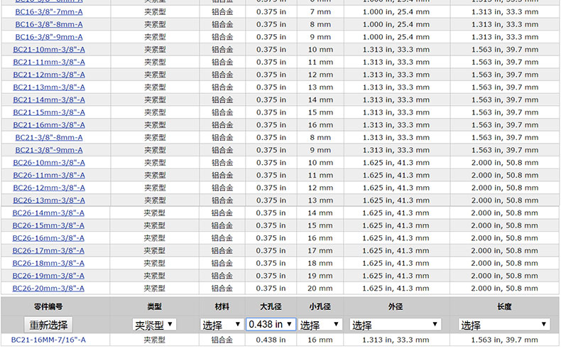The height and width of the screenshot is (349, 561).
Task: Open part link BC21-16mm-3/8"-A
Action: pyautogui.click(x=48, y=125)
